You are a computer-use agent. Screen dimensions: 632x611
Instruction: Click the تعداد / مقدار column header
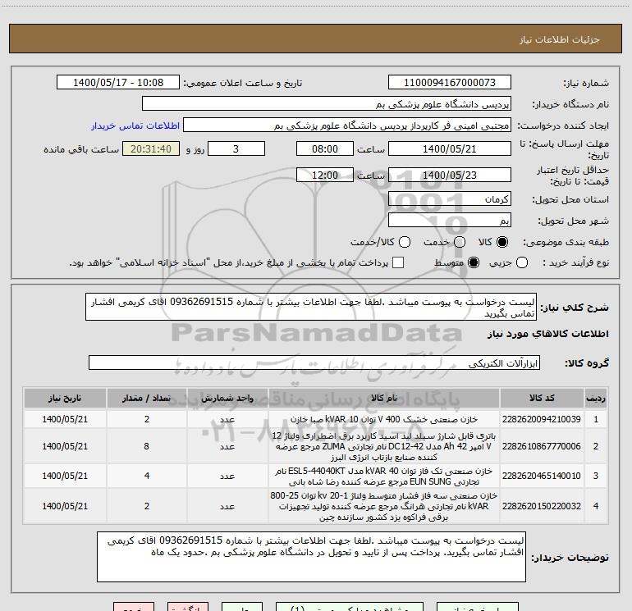click(147, 398)
